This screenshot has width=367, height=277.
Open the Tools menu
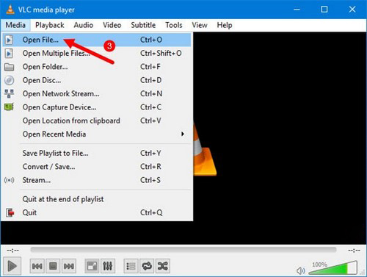(174, 25)
